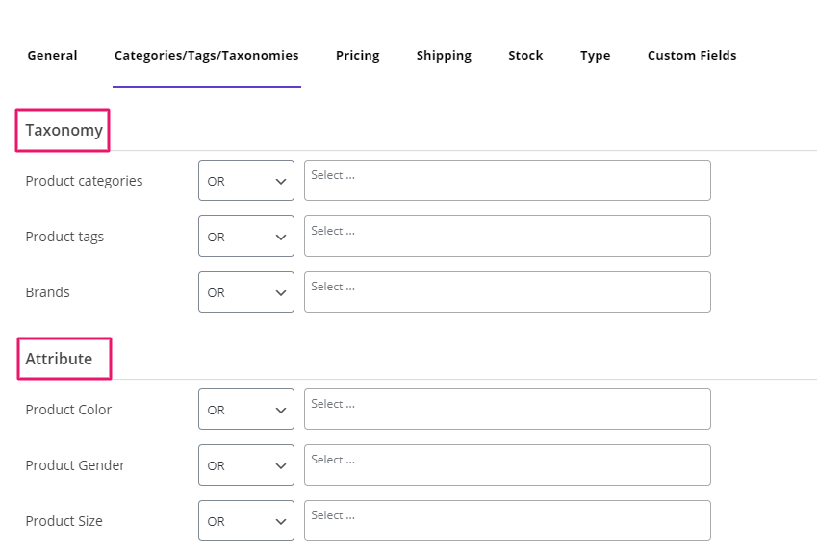The height and width of the screenshot is (551, 817).
Task: Switch to the General tab
Action: point(52,55)
